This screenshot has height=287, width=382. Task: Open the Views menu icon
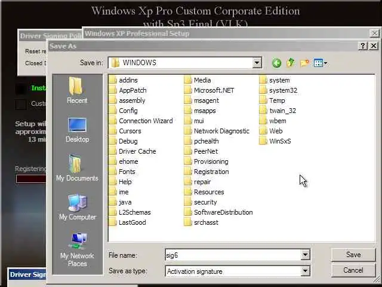[321, 63]
